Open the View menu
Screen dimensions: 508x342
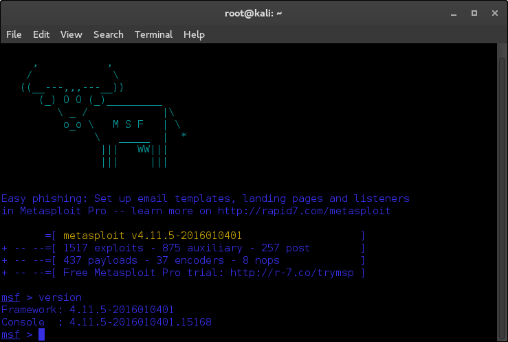coord(71,34)
